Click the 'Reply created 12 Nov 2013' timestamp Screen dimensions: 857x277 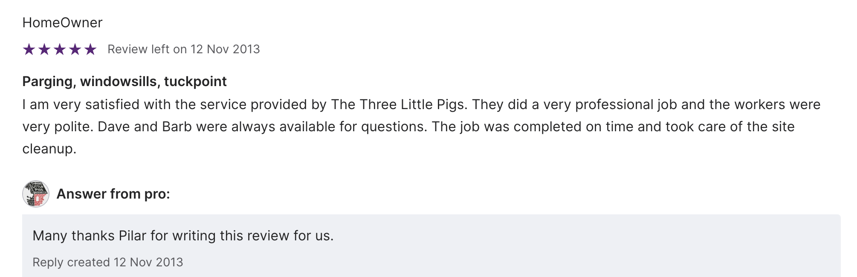click(x=108, y=262)
